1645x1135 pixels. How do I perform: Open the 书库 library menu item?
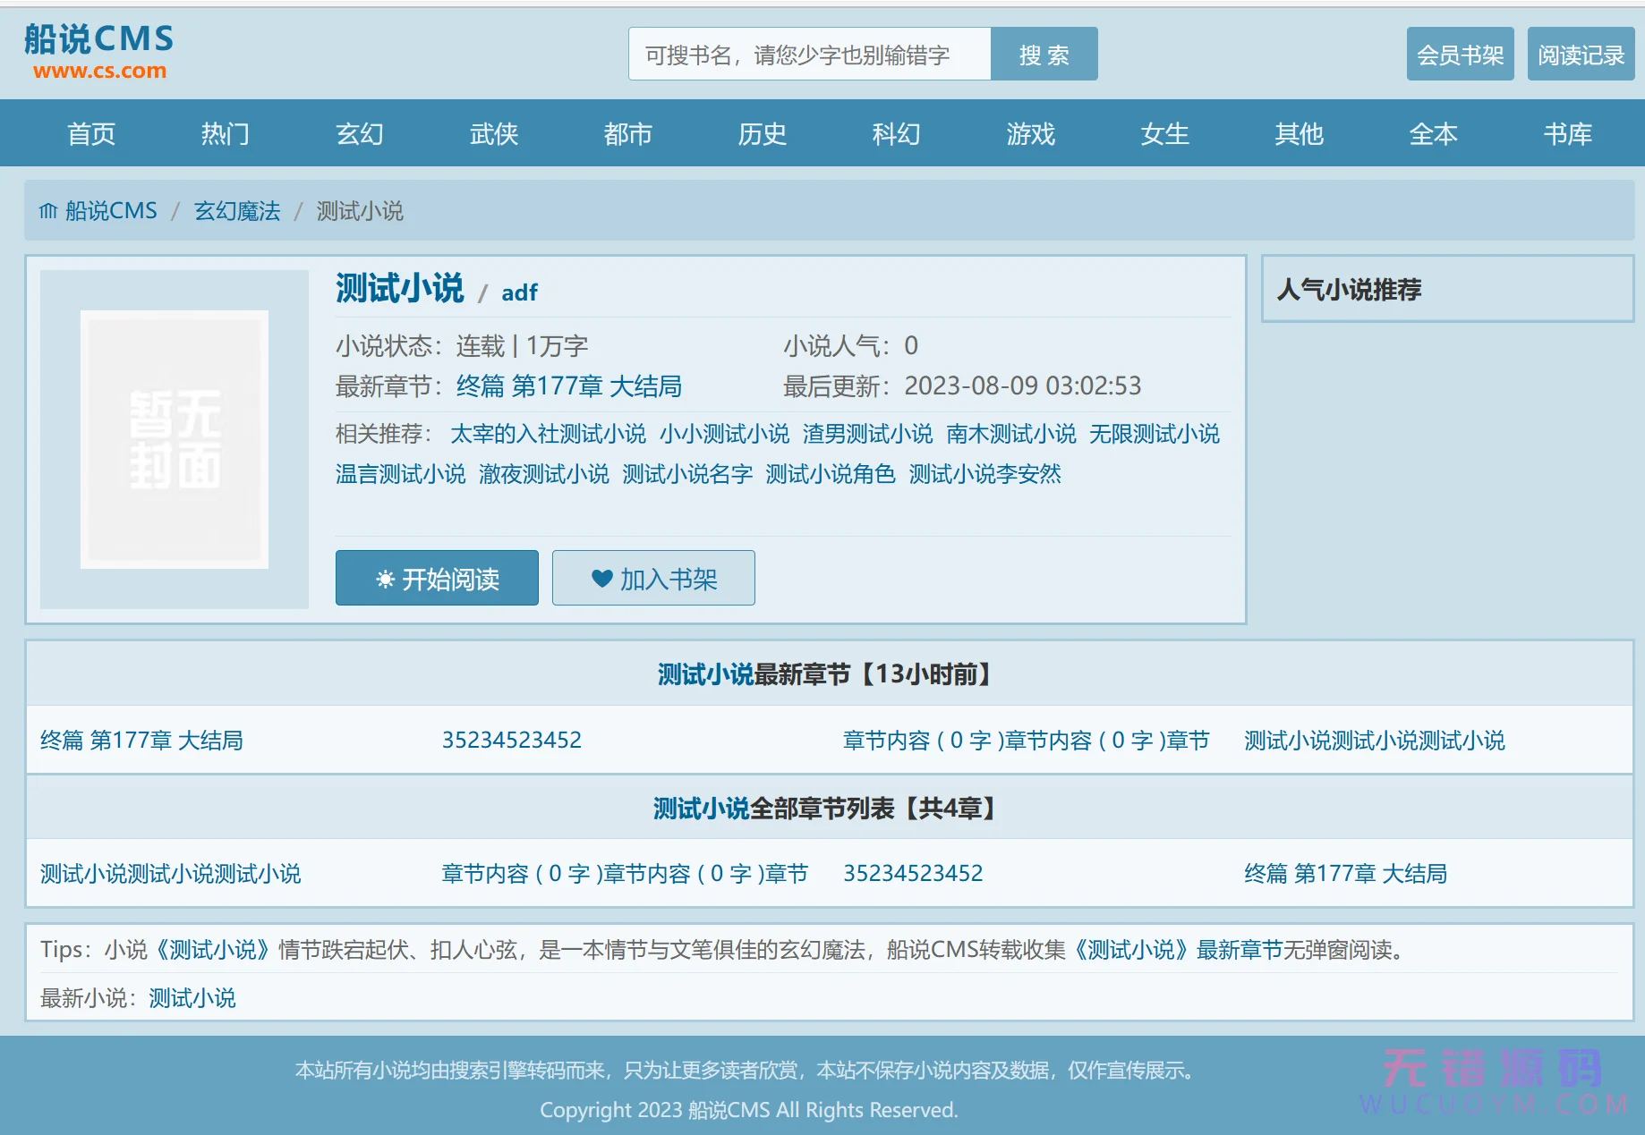(1567, 133)
